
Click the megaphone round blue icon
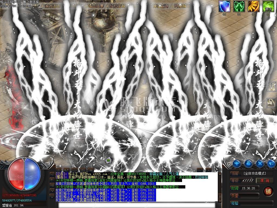pyautogui.click(x=271, y=164)
